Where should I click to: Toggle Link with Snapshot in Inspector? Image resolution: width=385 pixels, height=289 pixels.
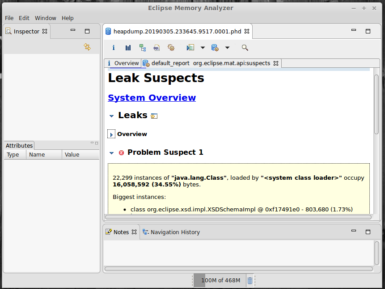tap(87, 46)
